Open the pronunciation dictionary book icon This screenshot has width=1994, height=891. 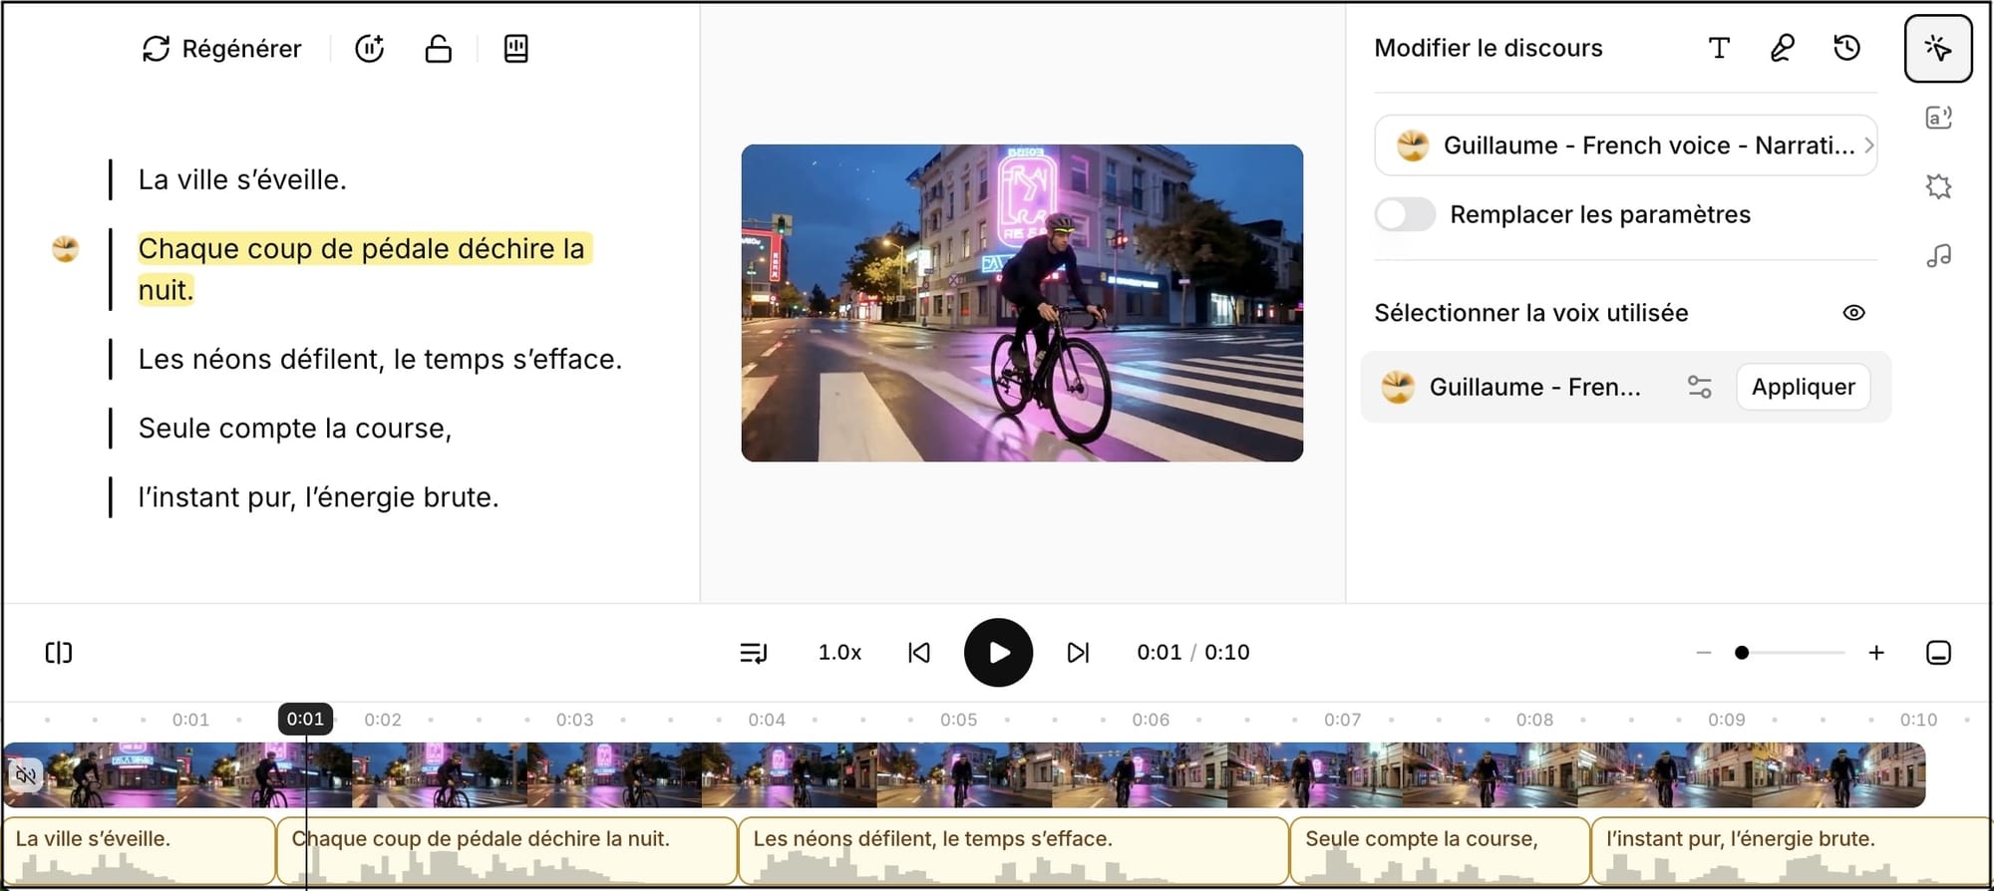(515, 49)
